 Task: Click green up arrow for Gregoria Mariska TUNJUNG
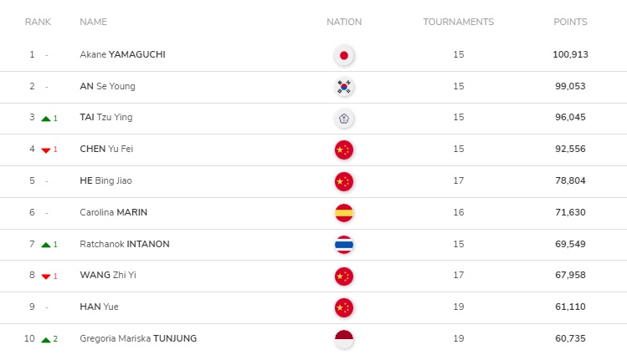[x=46, y=340]
